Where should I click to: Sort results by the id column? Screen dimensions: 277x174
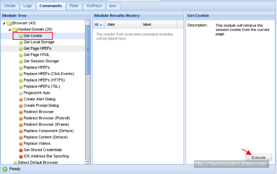point(99,24)
